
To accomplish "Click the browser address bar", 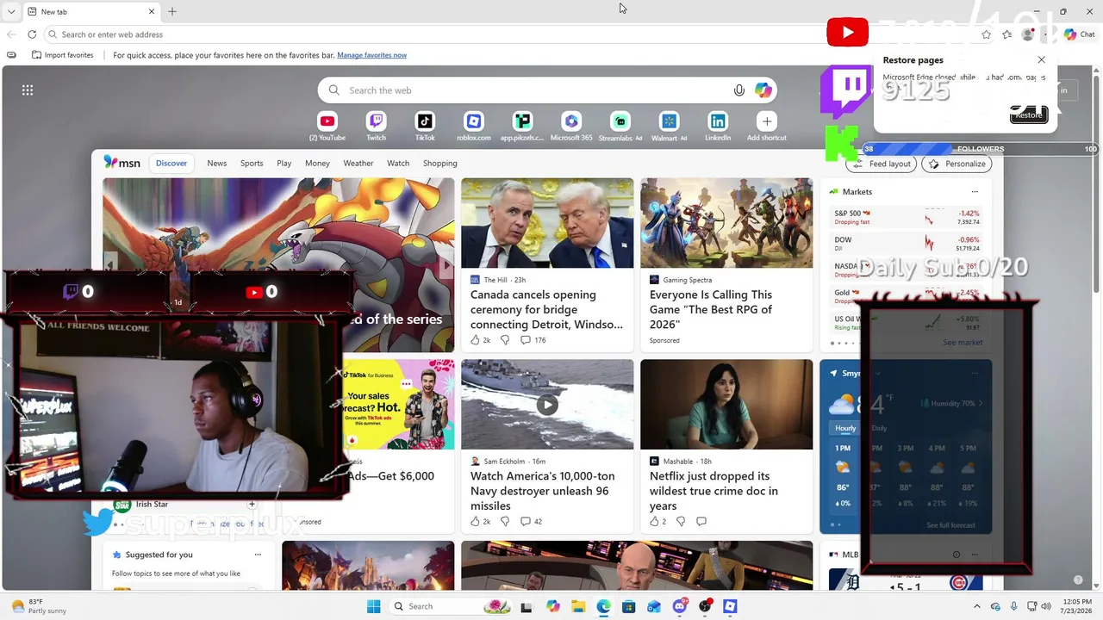I will (508, 34).
